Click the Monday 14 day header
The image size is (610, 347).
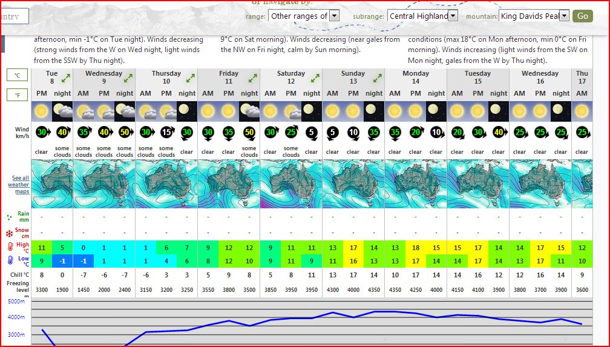click(416, 77)
